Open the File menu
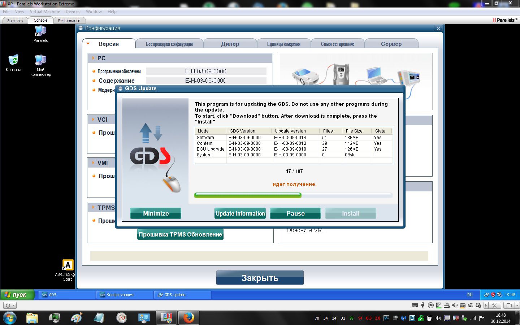Image resolution: width=520 pixels, height=325 pixels. (6, 12)
